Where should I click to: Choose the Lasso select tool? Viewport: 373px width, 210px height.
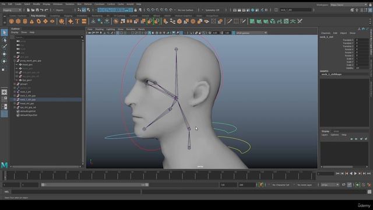click(4, 40)
